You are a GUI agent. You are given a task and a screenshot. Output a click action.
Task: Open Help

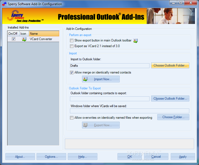point(83,156)
